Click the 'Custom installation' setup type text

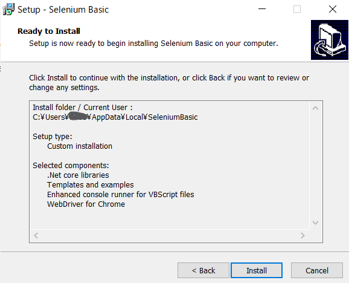80,146
